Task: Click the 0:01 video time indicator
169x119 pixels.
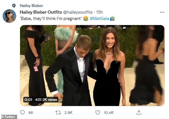Action: (28, 100)
